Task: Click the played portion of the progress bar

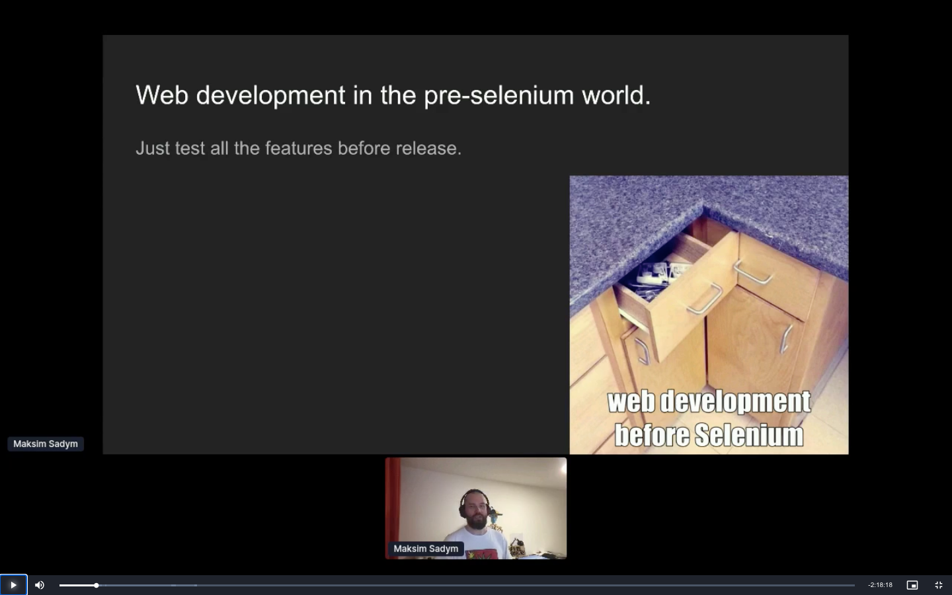Action: tap(76, 585)
